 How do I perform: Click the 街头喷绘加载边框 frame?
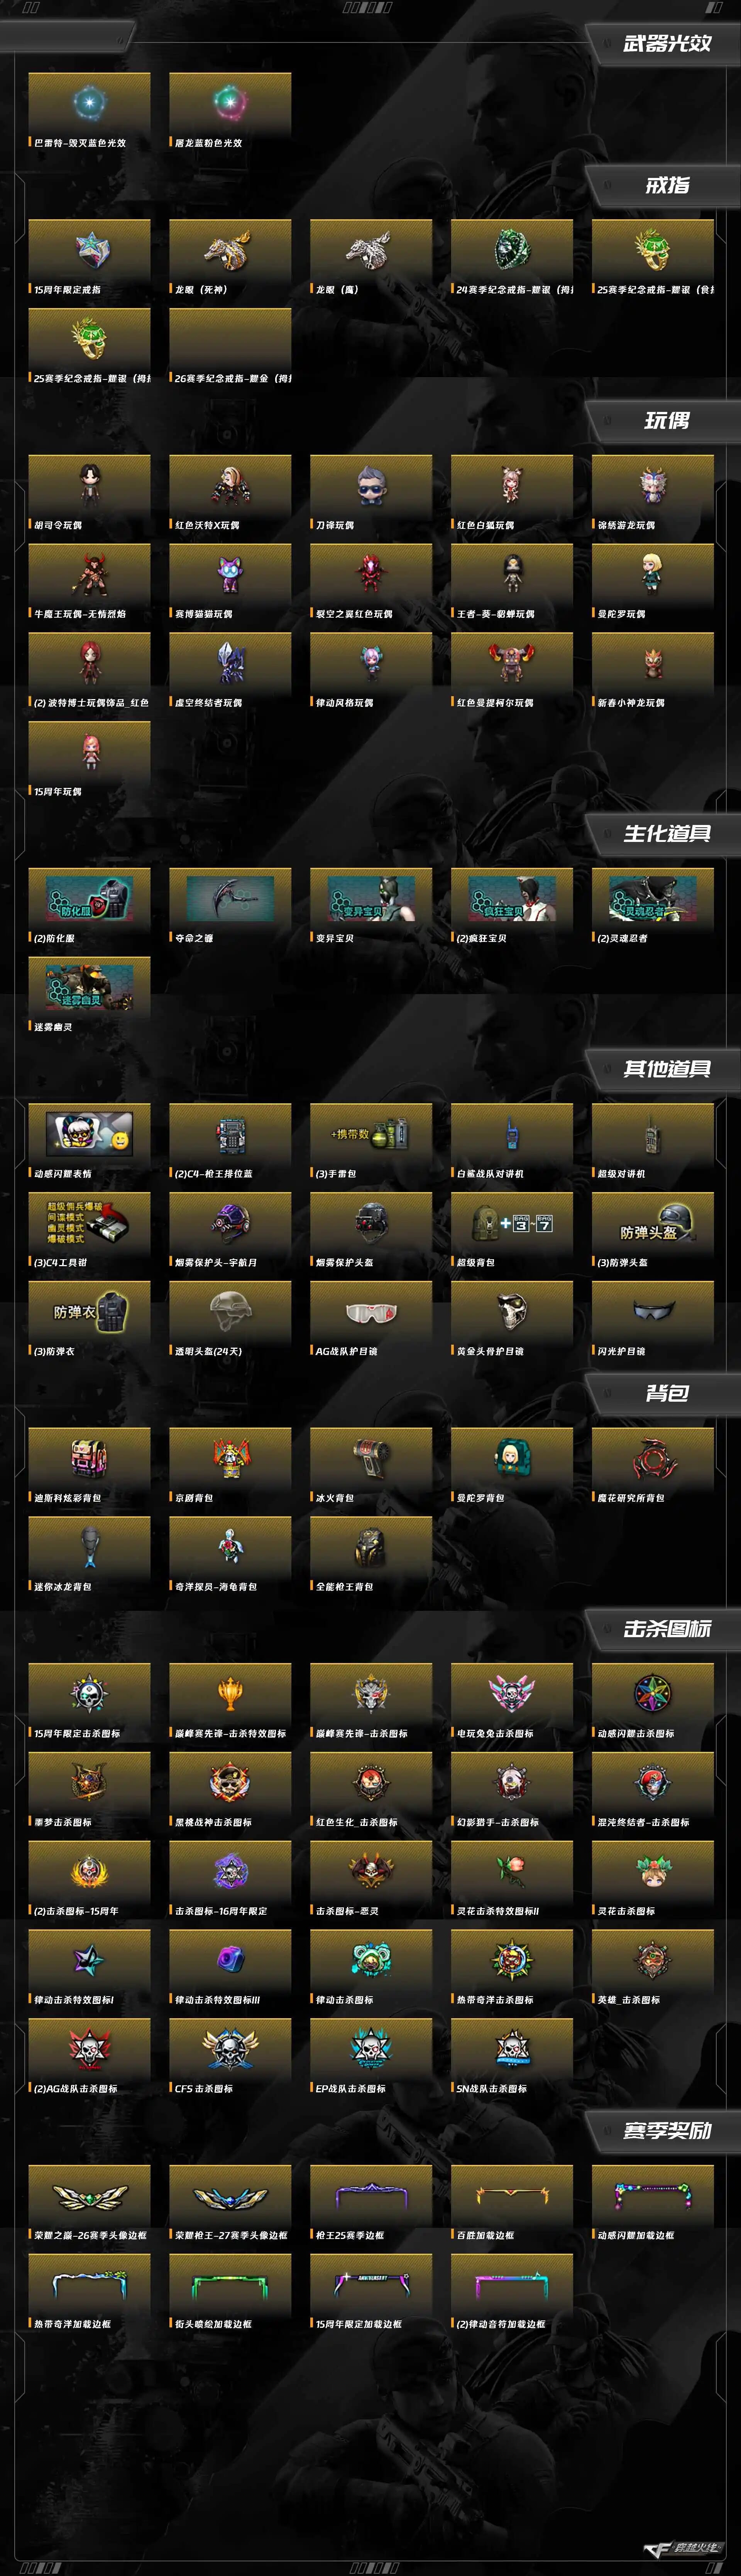click(x=230, y=2285)
